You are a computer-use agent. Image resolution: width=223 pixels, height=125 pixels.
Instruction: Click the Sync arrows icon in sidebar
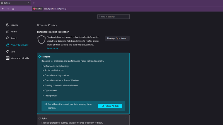(x=8, y=52)
